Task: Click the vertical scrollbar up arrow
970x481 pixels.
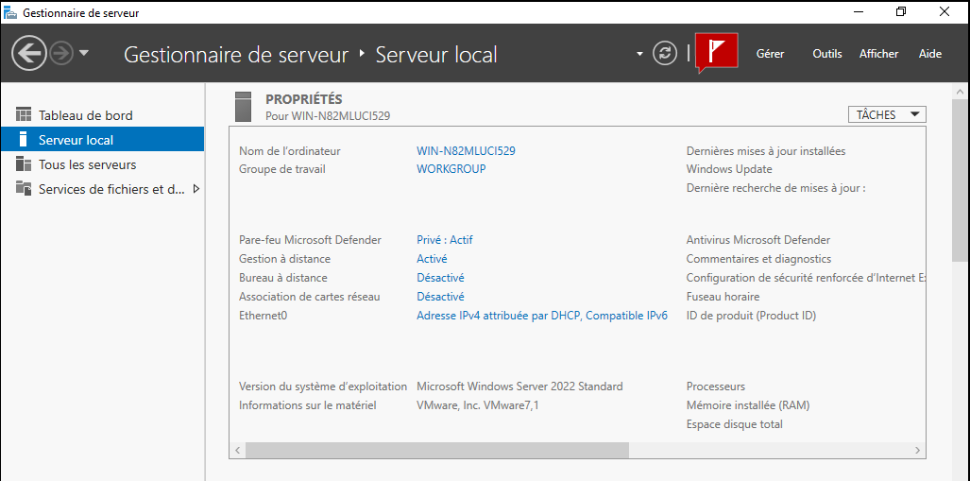Action: click(x=961, y=92)
